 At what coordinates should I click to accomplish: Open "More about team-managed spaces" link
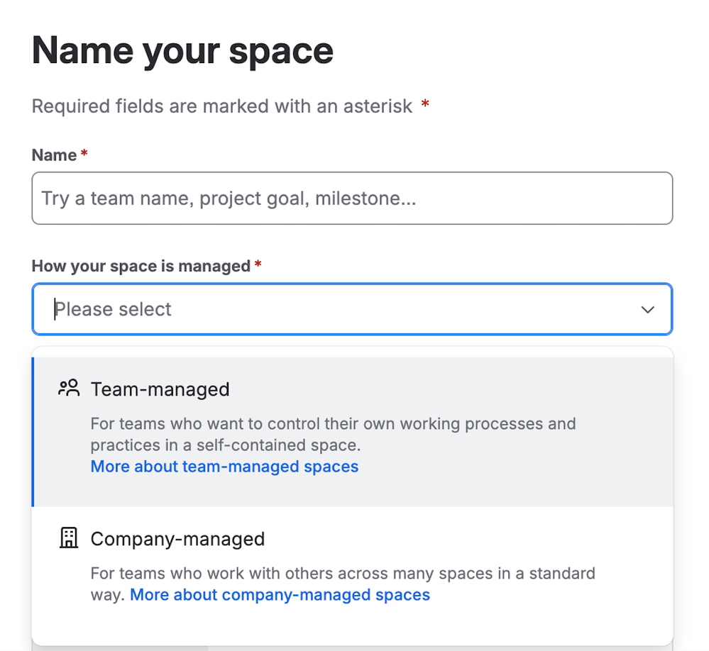pos(224,467)
